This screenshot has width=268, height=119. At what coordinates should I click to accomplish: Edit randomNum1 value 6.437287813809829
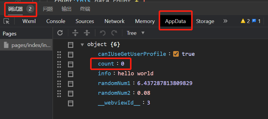tap(165, 83)
